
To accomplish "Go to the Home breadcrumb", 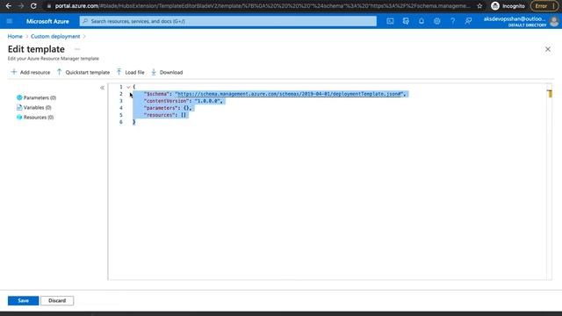I will 15,36.
